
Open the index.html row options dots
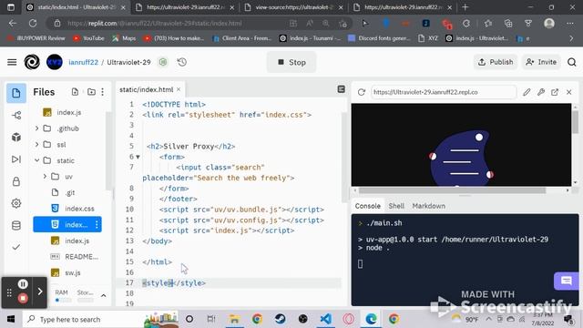(97, 225)
